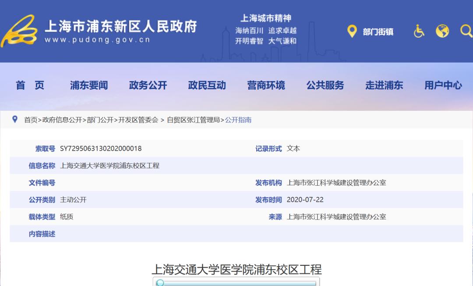
Task: Click publish date 2020-07-22
Action: point(305,200)
